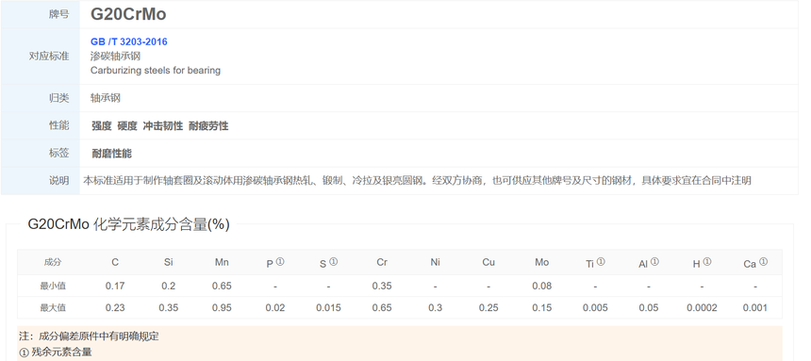Click the Ca column header
This screenshot has width=811, height=361.
pyautogui.click(x=755, y=263)
